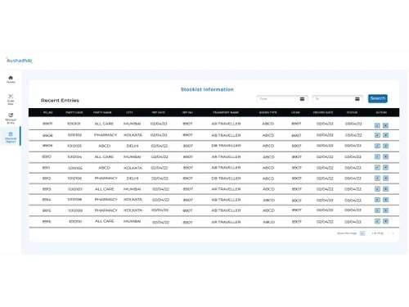Sort by the REF DATE column header

tap(159, 112)
